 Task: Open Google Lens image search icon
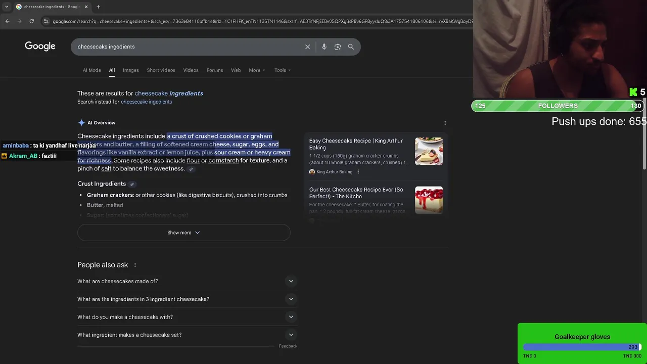pos(337,47)
